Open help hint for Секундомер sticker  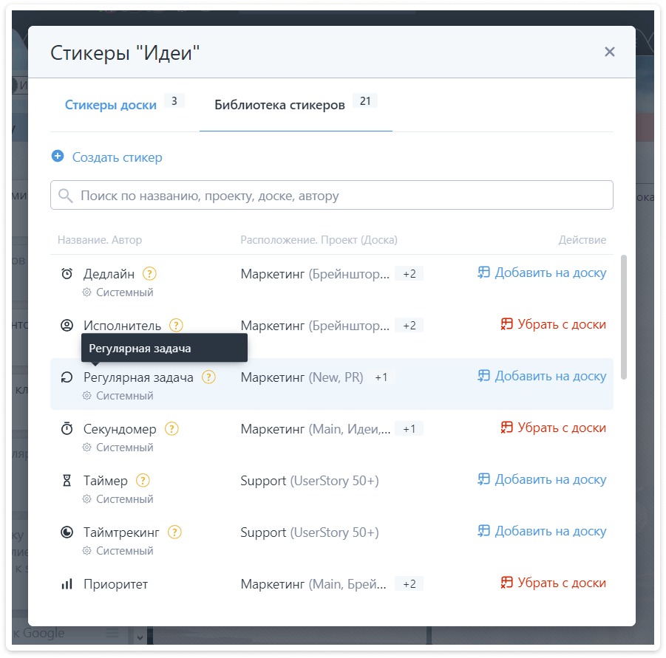click(x=171, y=428)
